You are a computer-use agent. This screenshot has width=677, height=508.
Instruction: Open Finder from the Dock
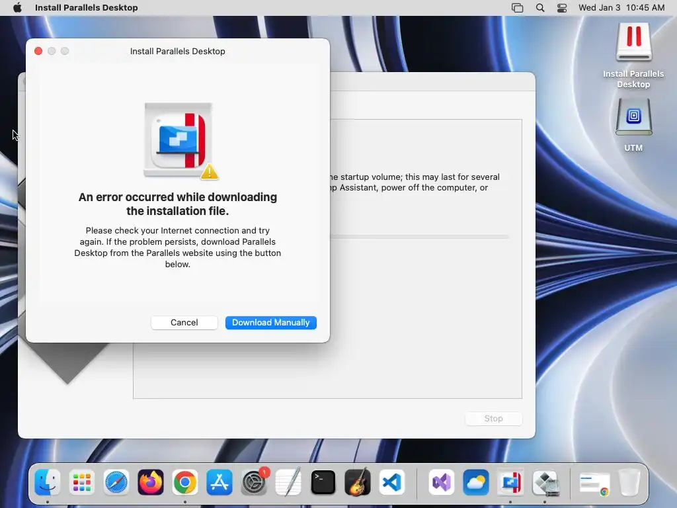point(47,482)
